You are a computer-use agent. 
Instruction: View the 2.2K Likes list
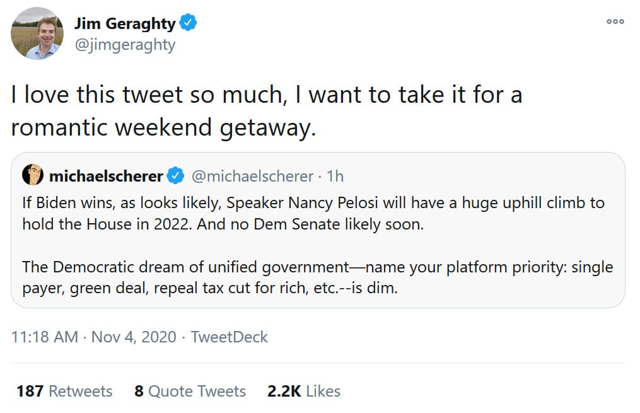tap(303, 391)
